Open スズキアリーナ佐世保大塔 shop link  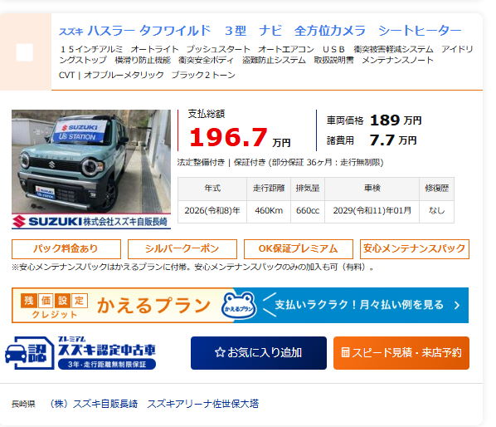(202, 404)
